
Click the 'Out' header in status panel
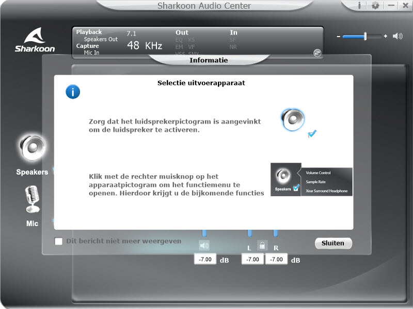pyautogui.click(x=182, y=32)
